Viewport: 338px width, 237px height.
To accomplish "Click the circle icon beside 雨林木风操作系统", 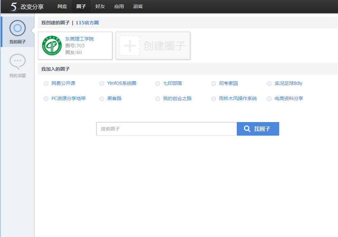I will click(x=213, y=99).
